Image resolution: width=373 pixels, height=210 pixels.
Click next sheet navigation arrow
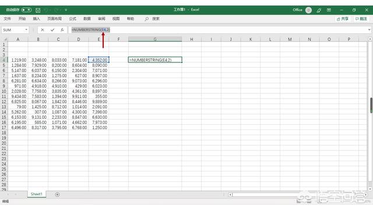[16, 194]
